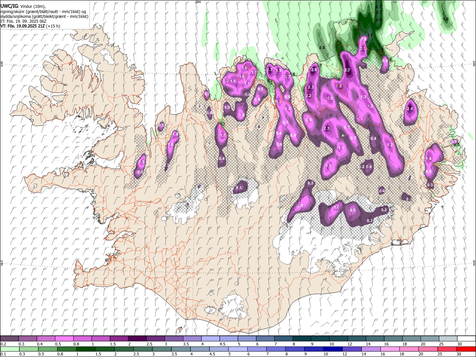
Task: Click the '2.1' snowfall value on the map
Action: click(x=363, y=49)
